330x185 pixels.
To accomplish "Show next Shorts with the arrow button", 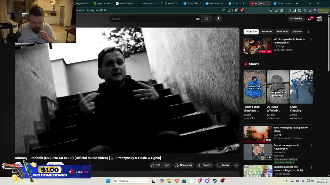I will coord(312,90).
